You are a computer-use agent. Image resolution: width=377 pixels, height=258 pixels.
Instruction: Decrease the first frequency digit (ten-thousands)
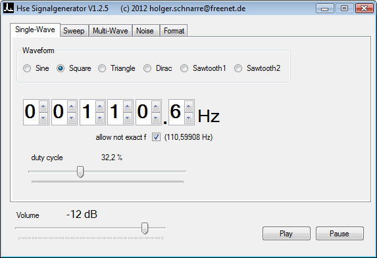click(43, 118)
